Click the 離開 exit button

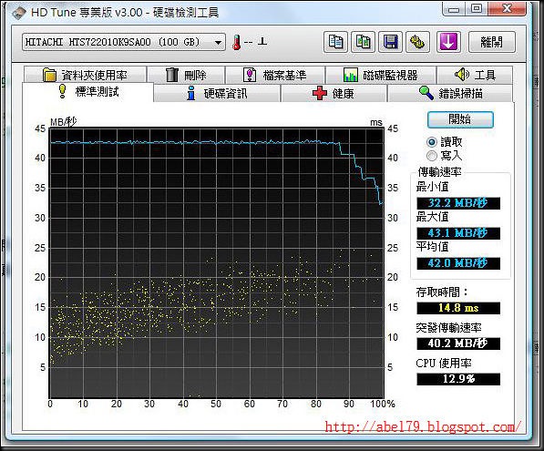click(492, 42)
